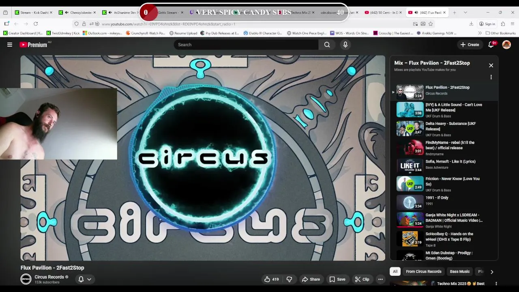Start voice search with microphone icon

[345, 45]
